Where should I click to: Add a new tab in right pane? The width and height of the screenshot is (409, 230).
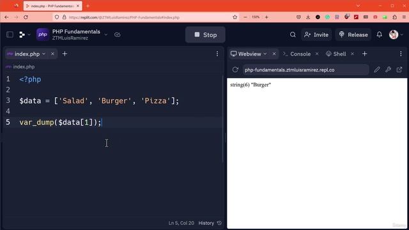365,54
